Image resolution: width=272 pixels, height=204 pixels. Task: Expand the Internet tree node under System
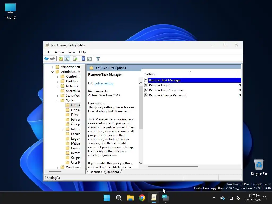tap(62, 129)
